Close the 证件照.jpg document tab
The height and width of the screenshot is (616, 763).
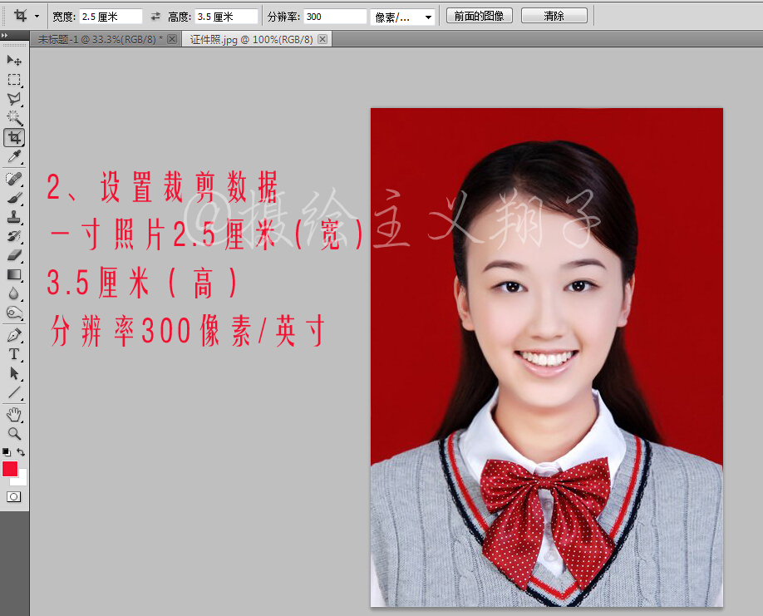click(322, 39)
